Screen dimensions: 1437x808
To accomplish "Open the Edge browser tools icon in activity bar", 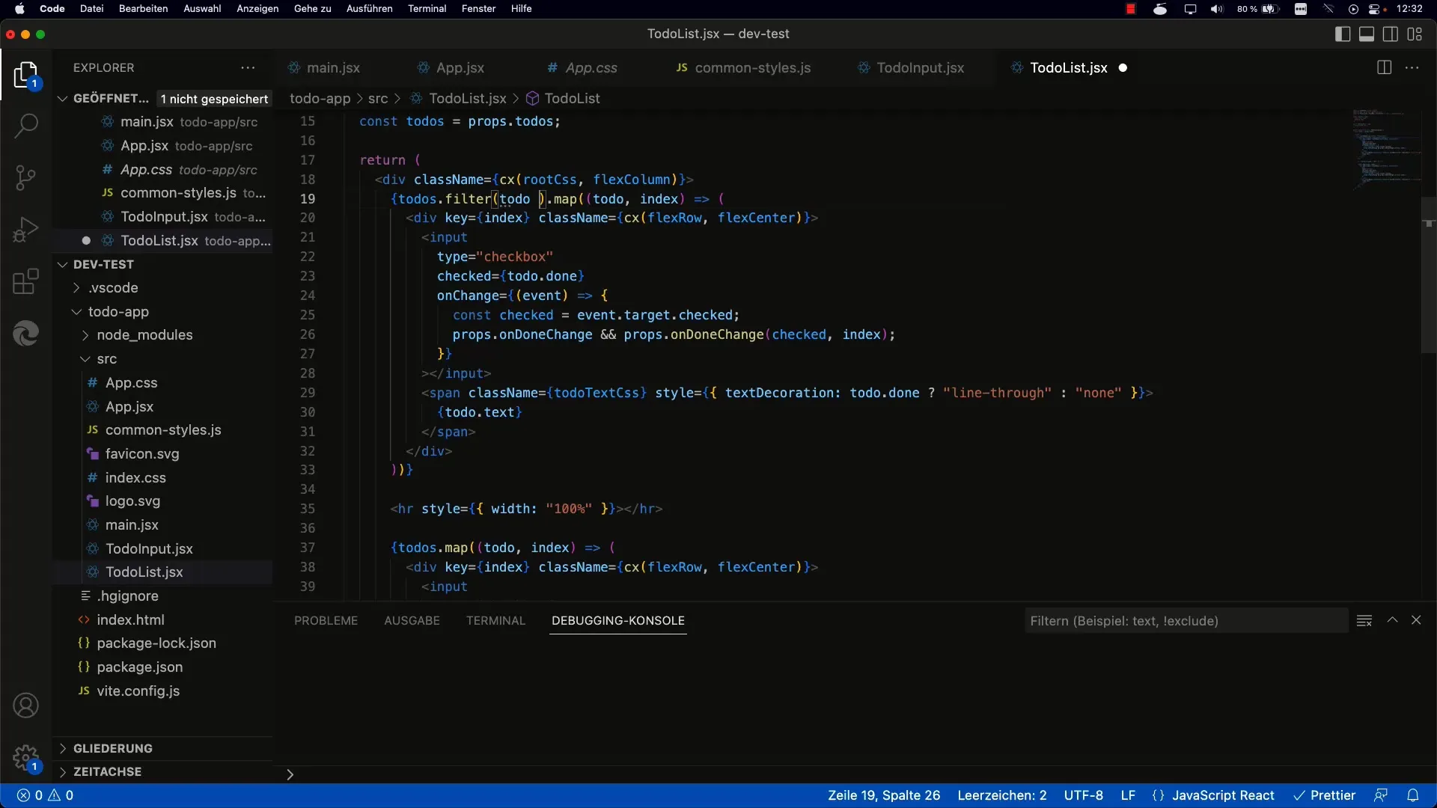I will tap(25, 333).
